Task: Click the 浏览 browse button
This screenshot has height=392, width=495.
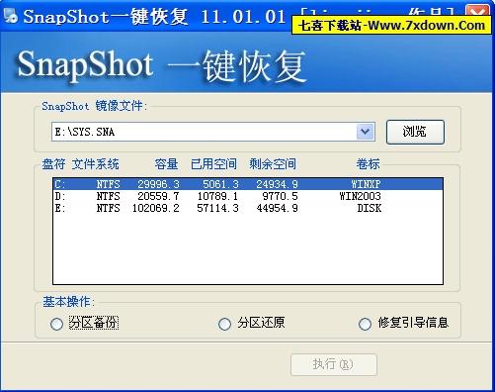Action: pyautogui.click(x=415, y=132)
